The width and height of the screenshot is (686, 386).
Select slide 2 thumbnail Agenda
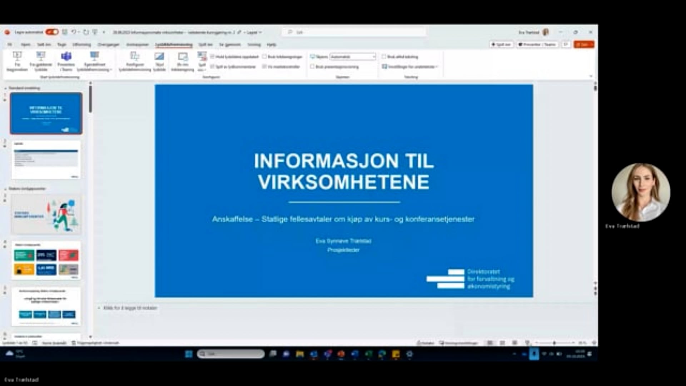point(46,160)
